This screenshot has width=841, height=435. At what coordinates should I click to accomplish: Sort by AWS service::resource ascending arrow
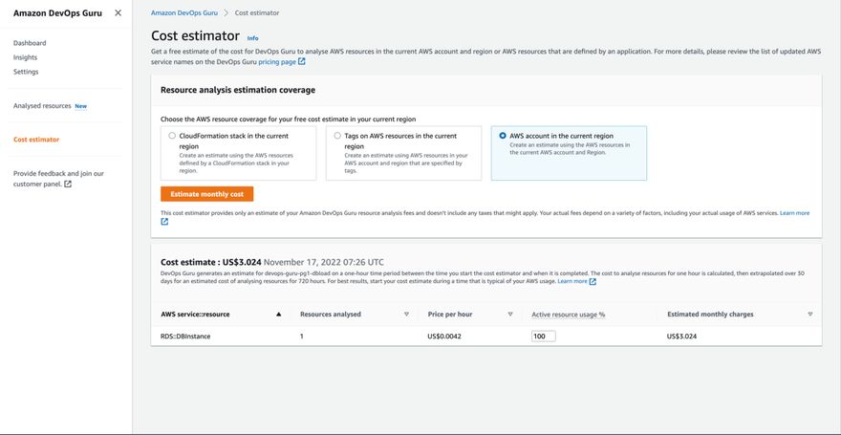(x=278, y=315)
